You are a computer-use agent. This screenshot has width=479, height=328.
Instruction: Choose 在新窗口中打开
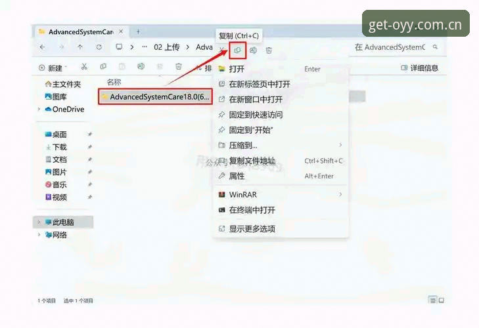(281, 100)
